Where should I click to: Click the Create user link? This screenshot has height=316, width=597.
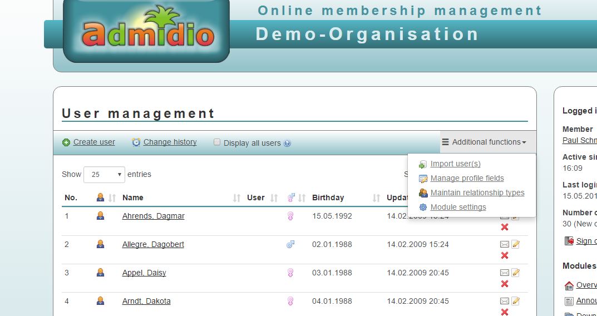93,142
